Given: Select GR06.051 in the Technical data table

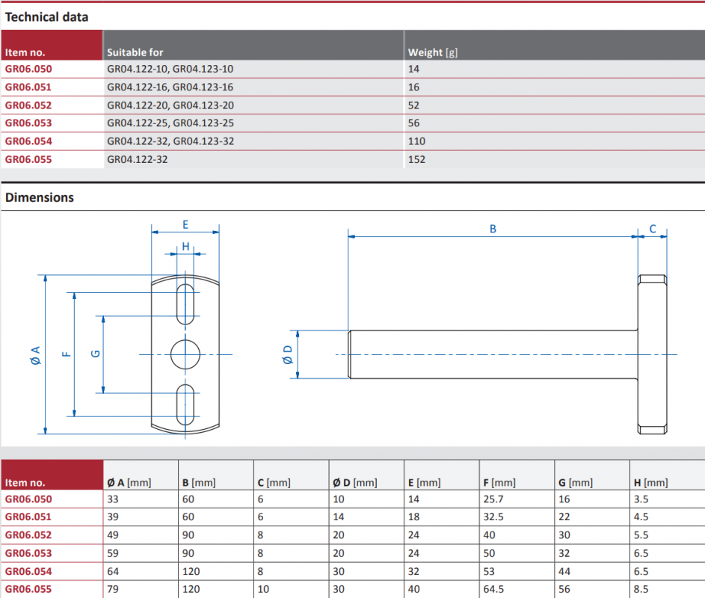Looking at the screenshot, I should 28,87.
